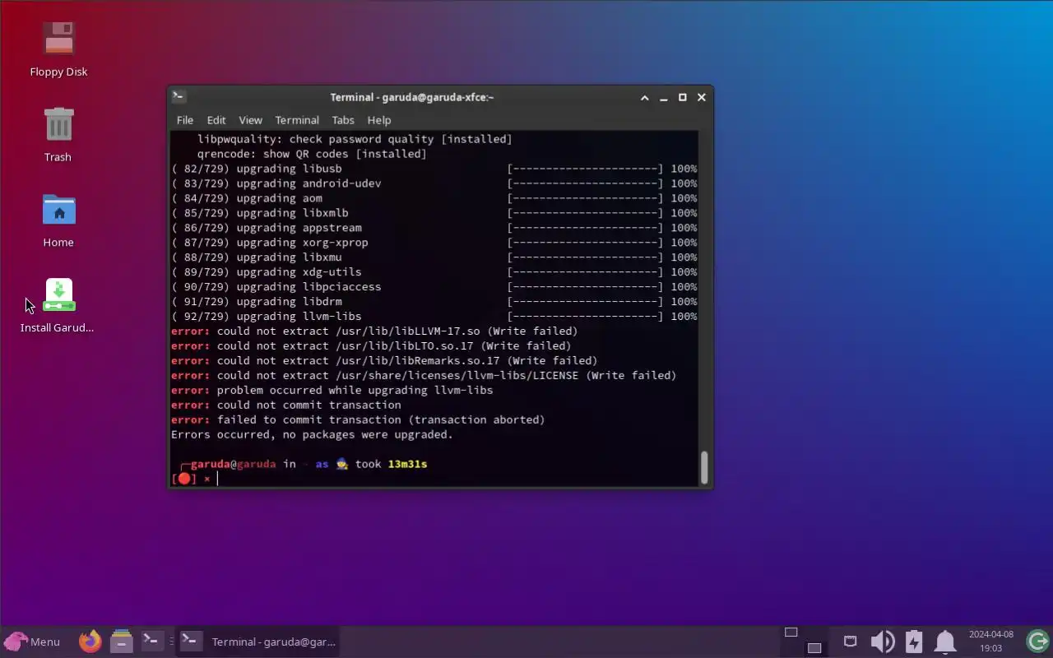Viewport: 1053px width, 658px height.
Task: Click the green logout session icon
Action: [1037, 641]
